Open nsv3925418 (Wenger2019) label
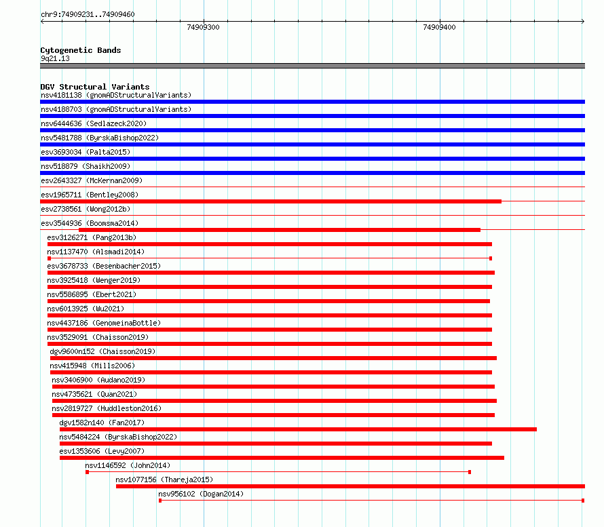The height and width of the screenshot is (527, 604). (x=94, y=280)
